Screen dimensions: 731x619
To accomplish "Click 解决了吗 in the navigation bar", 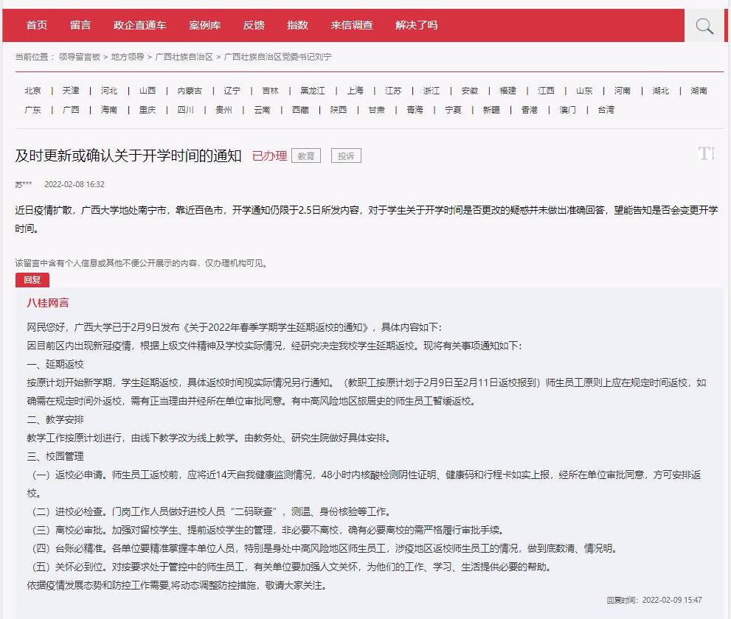I will pyautogui.click(x=416, y=25).
